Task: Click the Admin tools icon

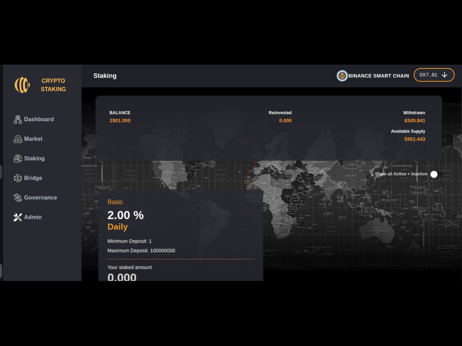Action: (18, 217)
